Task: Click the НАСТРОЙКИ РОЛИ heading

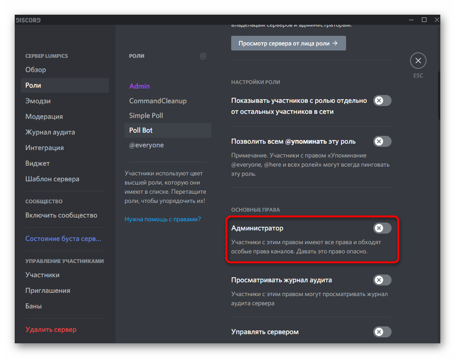Action: click(x=256, y=82)
